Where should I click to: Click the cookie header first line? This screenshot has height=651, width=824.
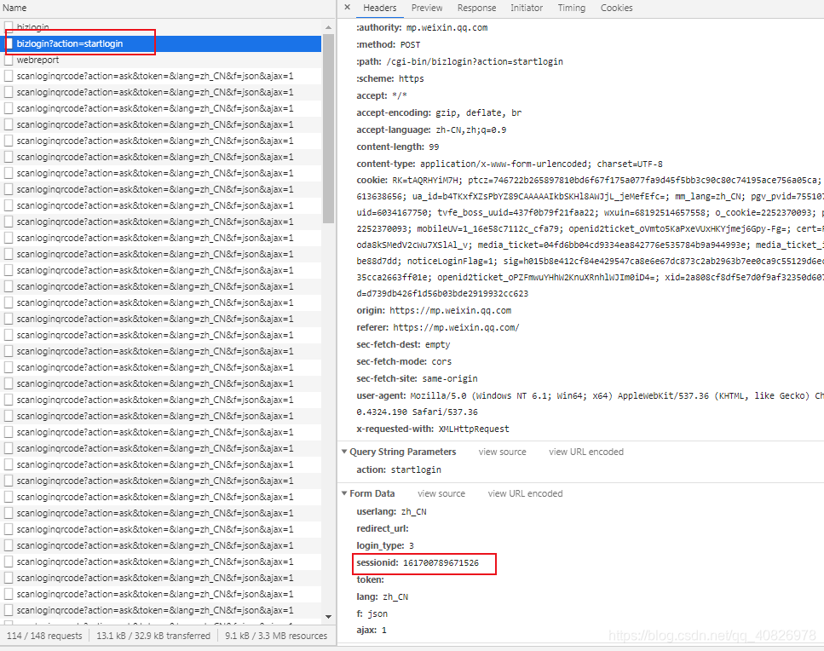click(x=590, y=180)
